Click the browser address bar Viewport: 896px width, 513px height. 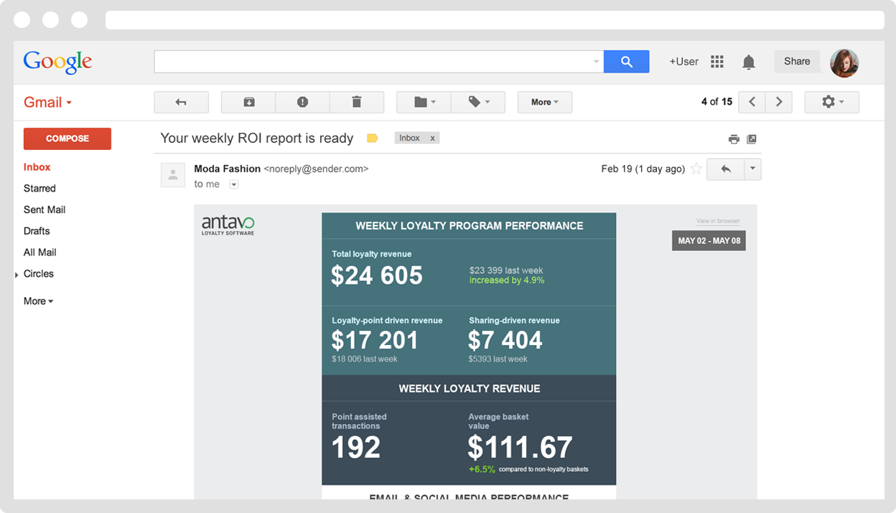(495, 20)
